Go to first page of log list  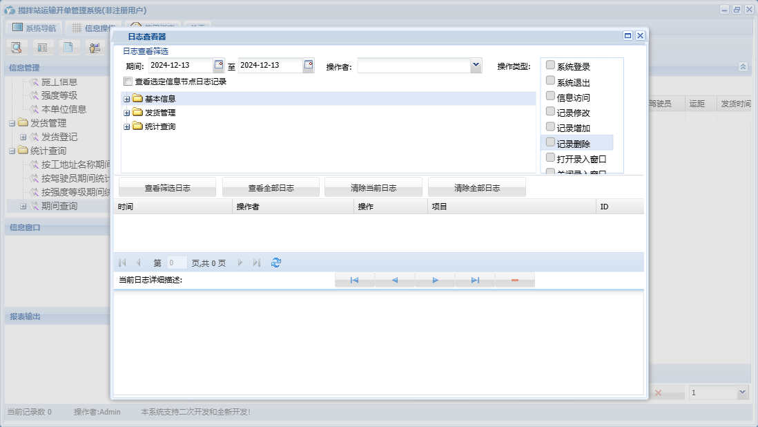point(122,263)
